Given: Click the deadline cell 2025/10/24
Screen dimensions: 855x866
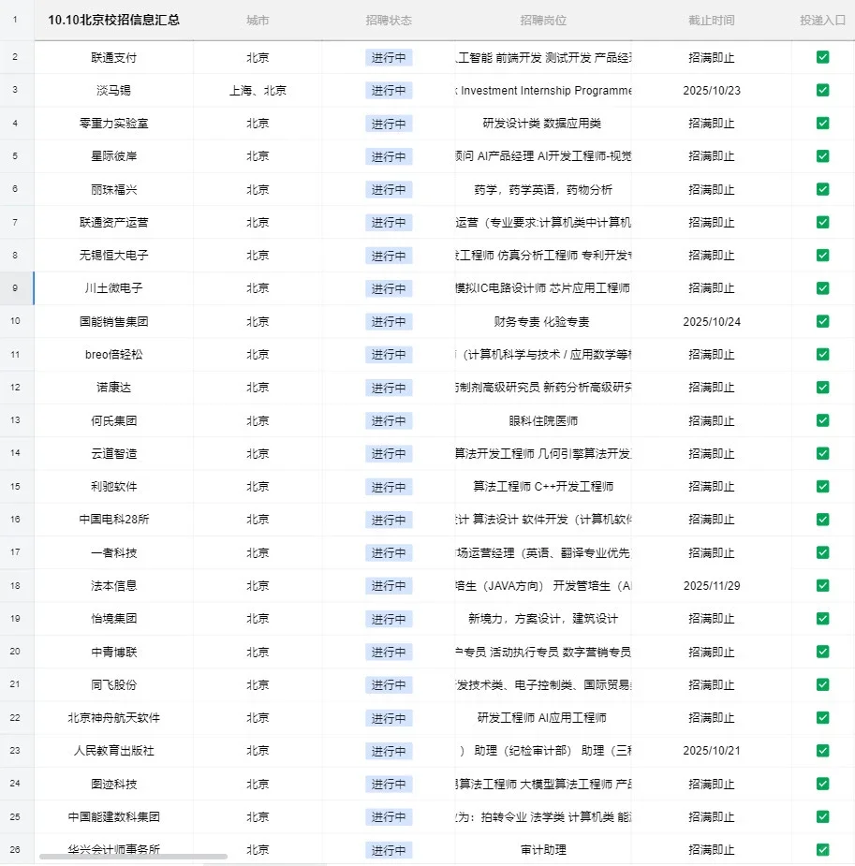Looking at the screenshot, I should (712, 321).
